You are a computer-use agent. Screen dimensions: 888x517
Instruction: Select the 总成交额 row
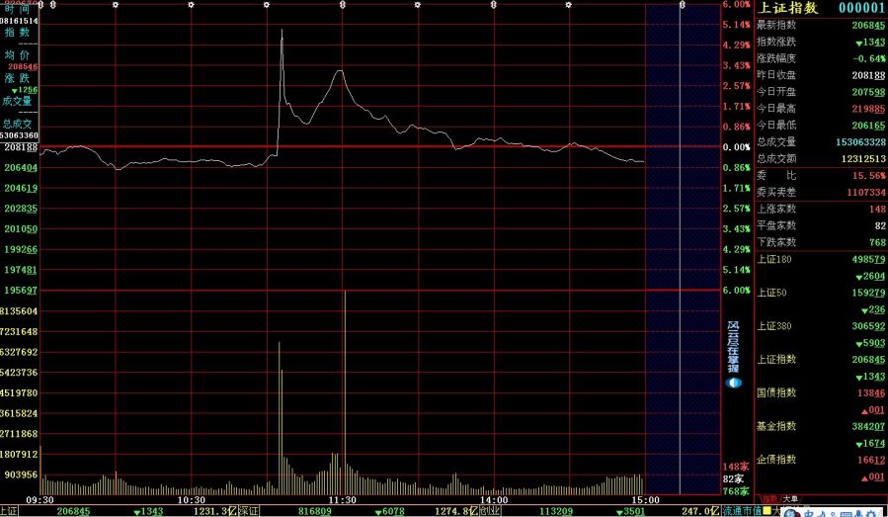821,158
